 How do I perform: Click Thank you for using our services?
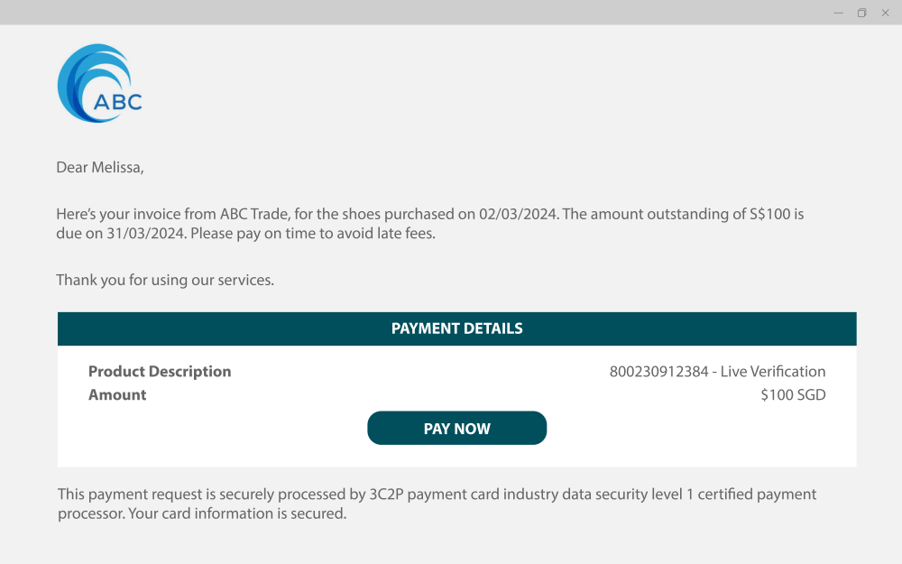[x=165, y=281]
